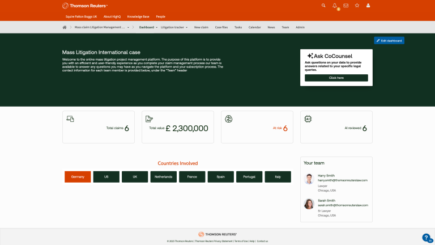Select the US country button
Viewport: 435px width, 245px height.
click(x=106, y=177)
